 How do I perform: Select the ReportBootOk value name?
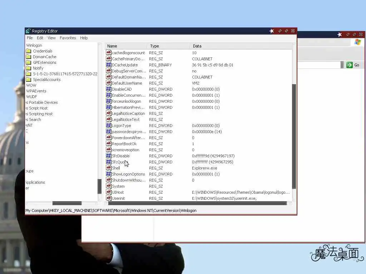tap(124, 144)
